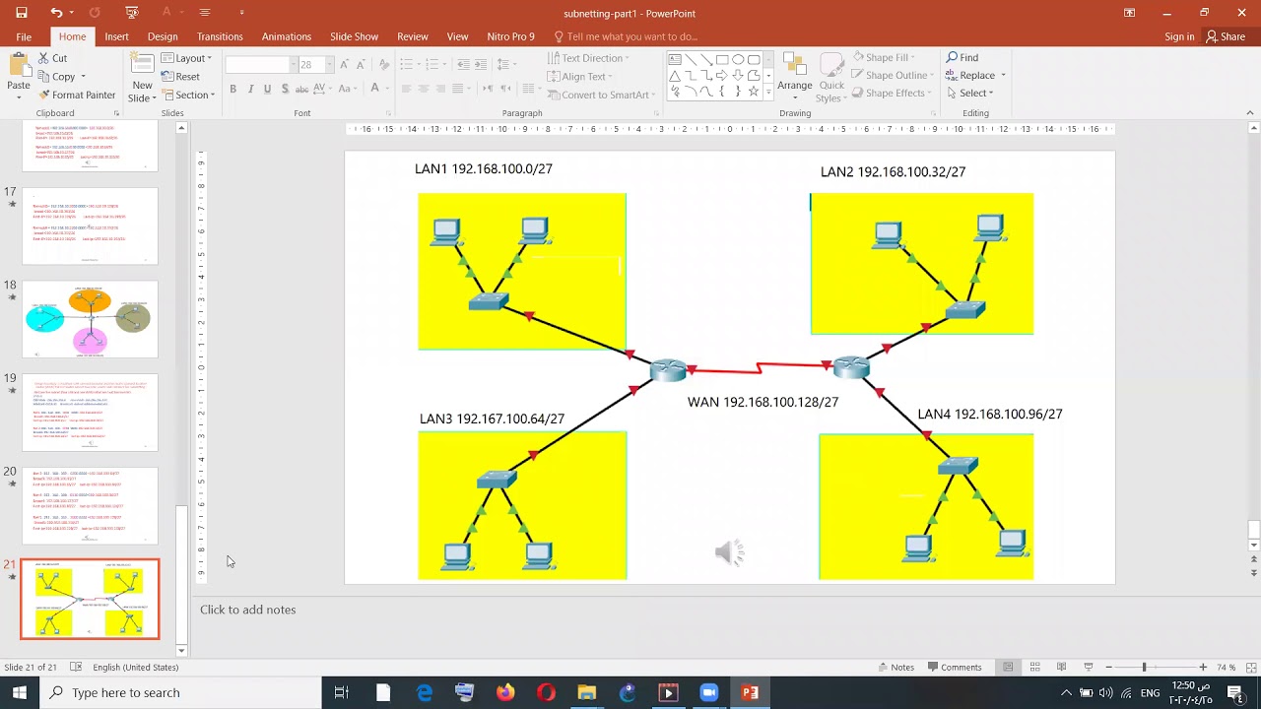Click the Paste clipboard icon
This screenshot has height=709, width=1261.
pos(19,66)
